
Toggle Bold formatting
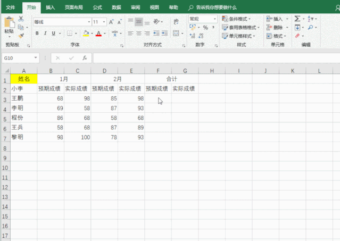pos(37,33)
